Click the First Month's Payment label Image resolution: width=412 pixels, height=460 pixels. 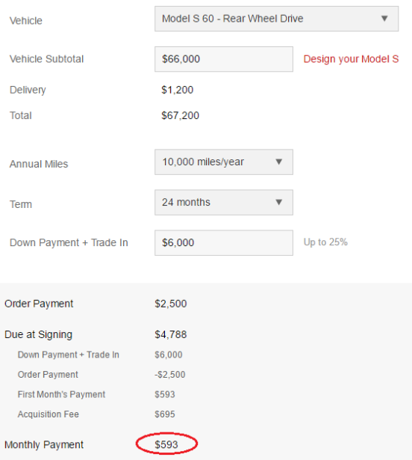pos(61,394)
